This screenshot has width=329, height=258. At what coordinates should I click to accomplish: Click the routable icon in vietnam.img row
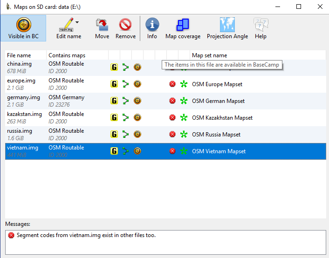pos(125,151)
